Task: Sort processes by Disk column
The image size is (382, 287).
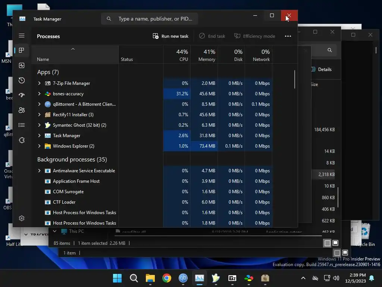Action: [231, 55]
